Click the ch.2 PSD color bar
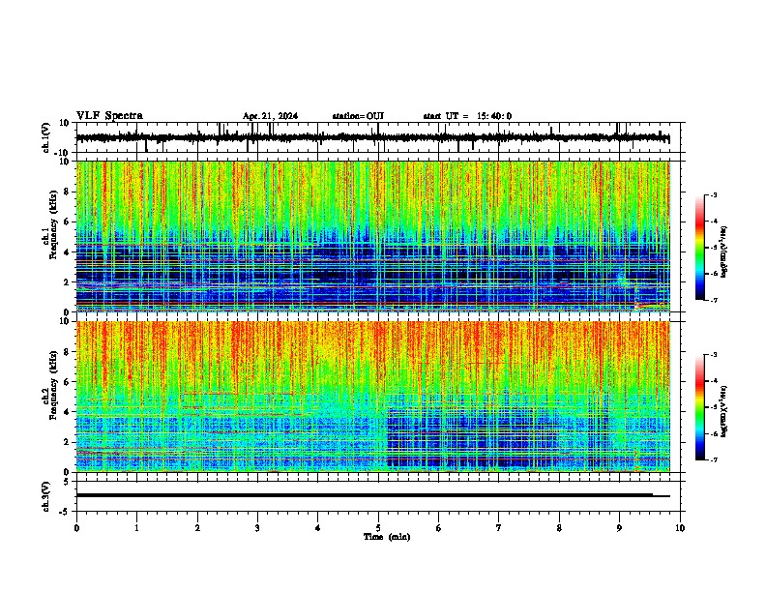Viewport: 766px width, 592px height. 699,407
